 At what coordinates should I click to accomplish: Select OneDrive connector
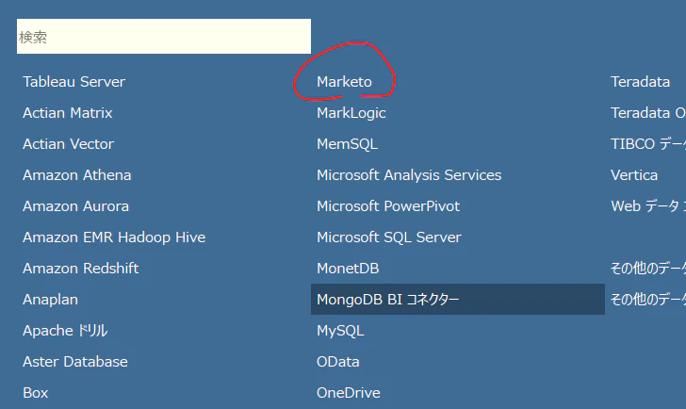coord(349,393)
